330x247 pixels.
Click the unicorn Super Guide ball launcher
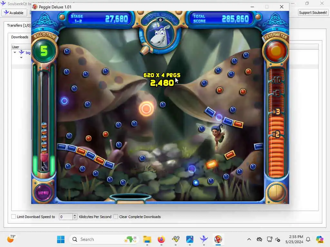pos(161,35)
